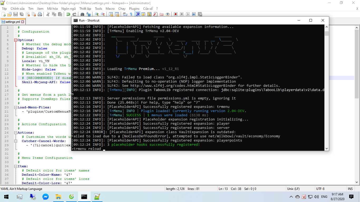
Task: Open the Windows Start menu
Action: click(x=6, y=196)
